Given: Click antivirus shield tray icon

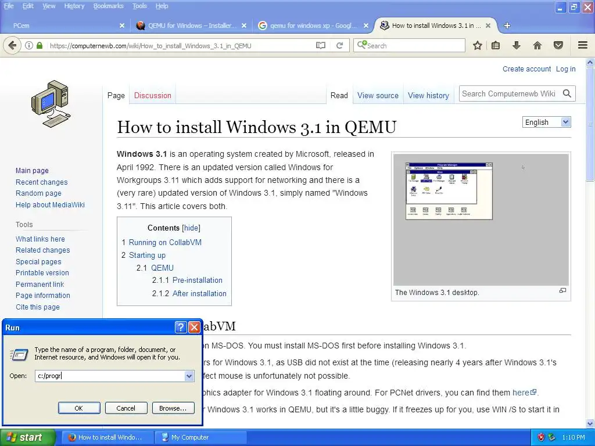Looking at the screenshot, I should pyautogui.click(x=541, y=437).
